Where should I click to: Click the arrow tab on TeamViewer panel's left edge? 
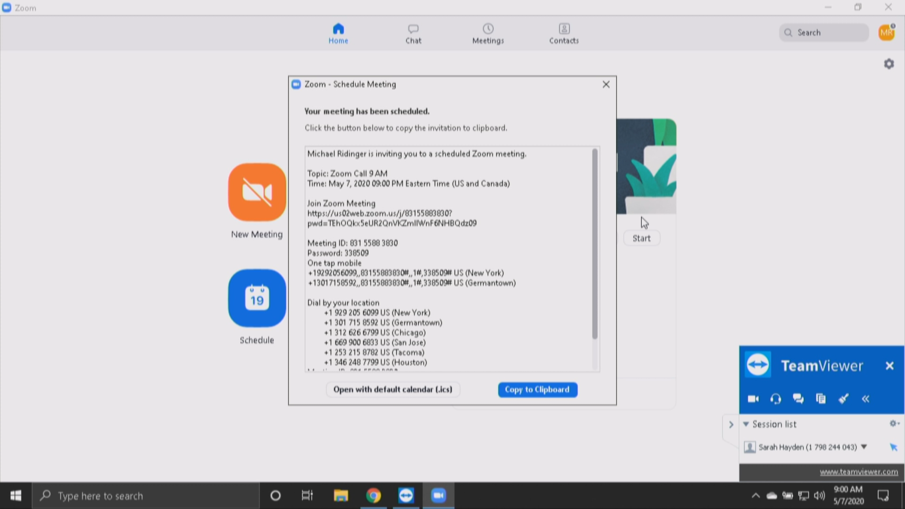(731, 425)
